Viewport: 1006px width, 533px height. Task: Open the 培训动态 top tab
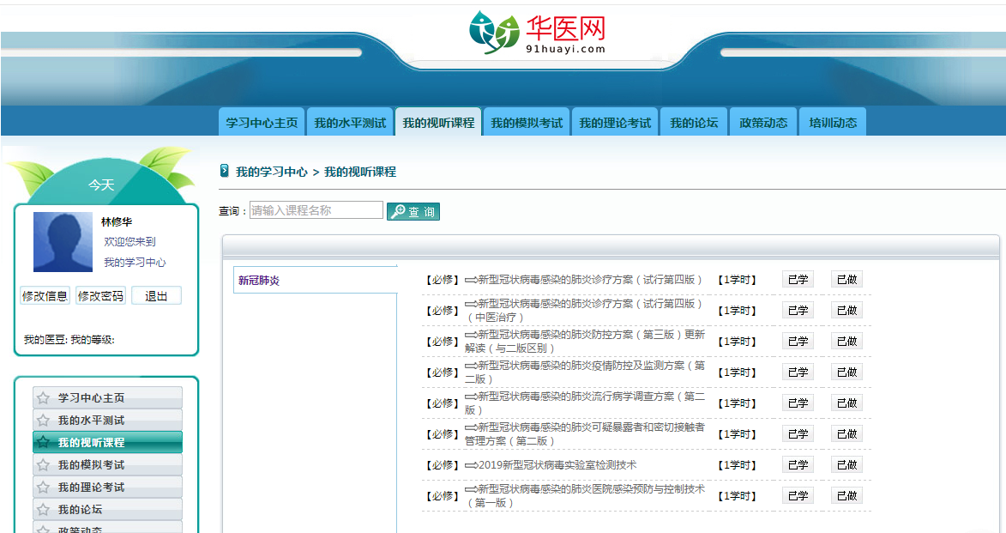(x=833, y=123)
